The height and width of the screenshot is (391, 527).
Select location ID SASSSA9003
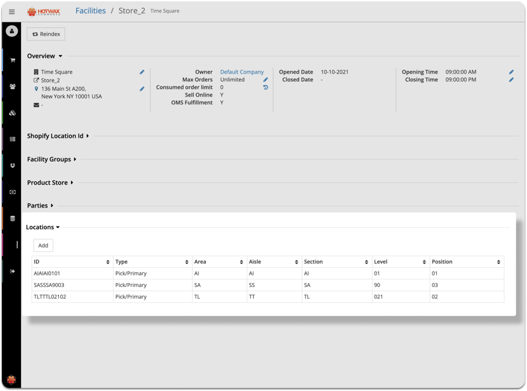click(x=49, y=285)
